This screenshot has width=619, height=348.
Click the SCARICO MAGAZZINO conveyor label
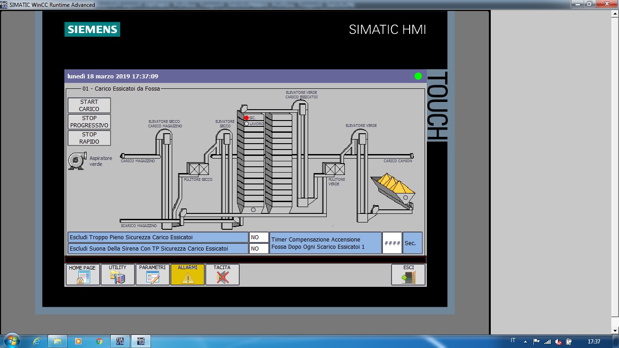(x=139, y=226)
